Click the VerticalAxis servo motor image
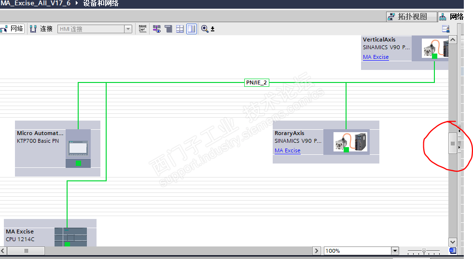The image size is (473, 259). [x=435, y=48]
